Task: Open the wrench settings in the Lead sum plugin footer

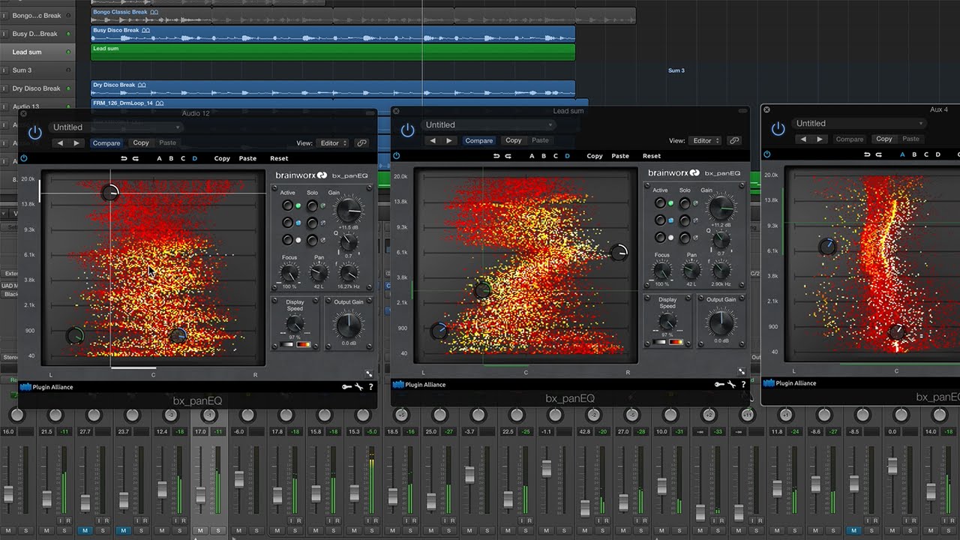Action: pyautogui.click(x=731, y=385)
